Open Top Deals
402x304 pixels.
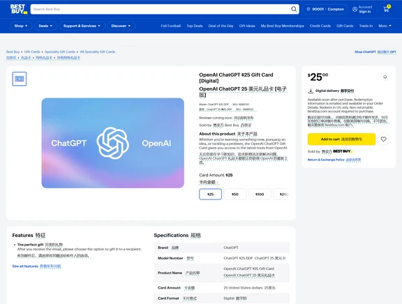coord(195,26)
